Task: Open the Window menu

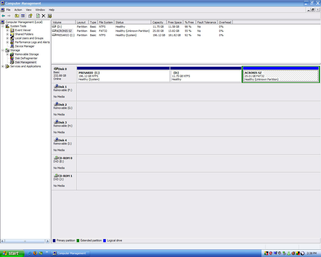Action: [40, 10]
